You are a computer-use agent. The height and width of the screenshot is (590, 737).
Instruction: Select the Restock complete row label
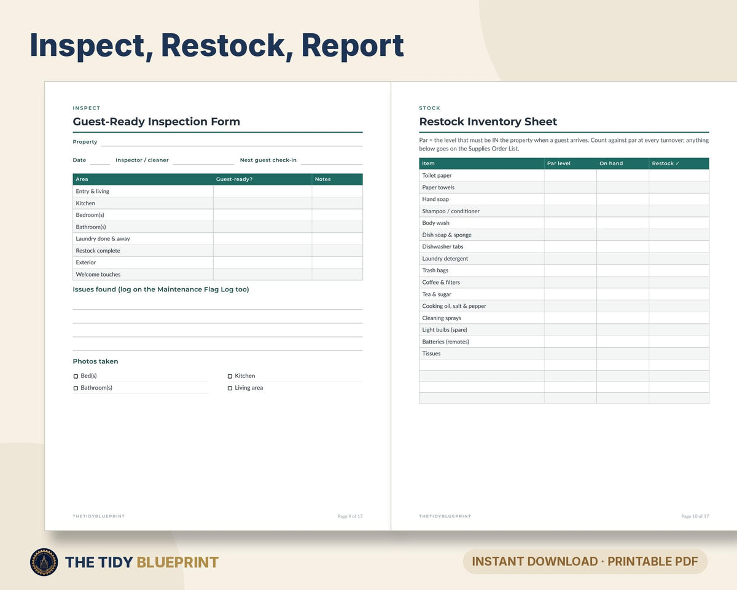[98, 251]
